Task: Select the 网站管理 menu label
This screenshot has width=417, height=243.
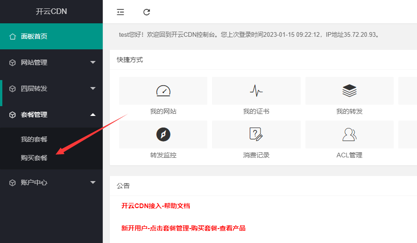Action: coord(34,62)
